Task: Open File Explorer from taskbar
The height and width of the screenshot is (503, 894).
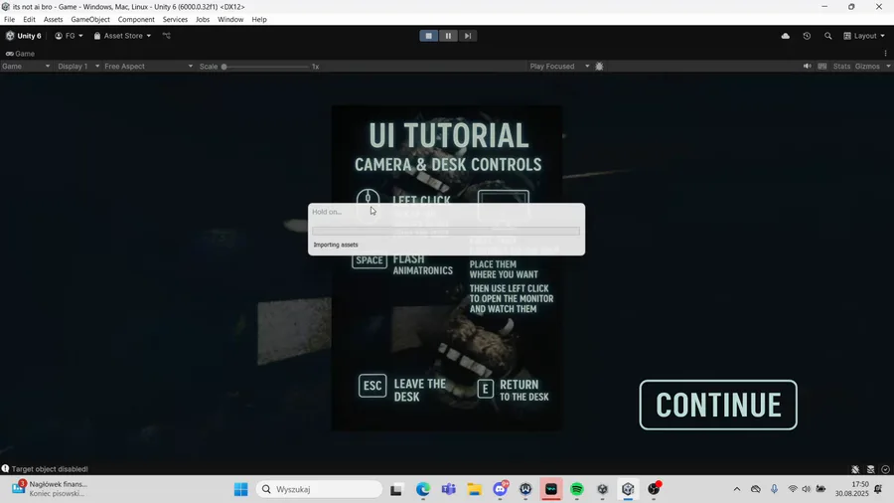Action: coord(475,489)
